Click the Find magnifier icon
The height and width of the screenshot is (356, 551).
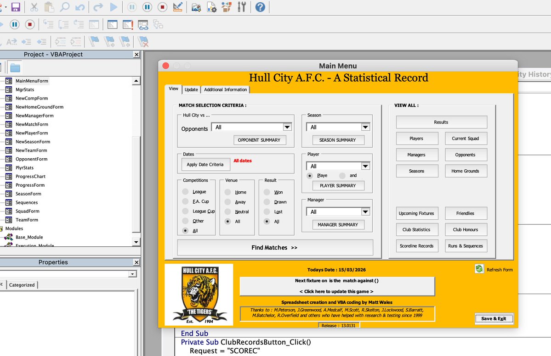tap(65, 7)
